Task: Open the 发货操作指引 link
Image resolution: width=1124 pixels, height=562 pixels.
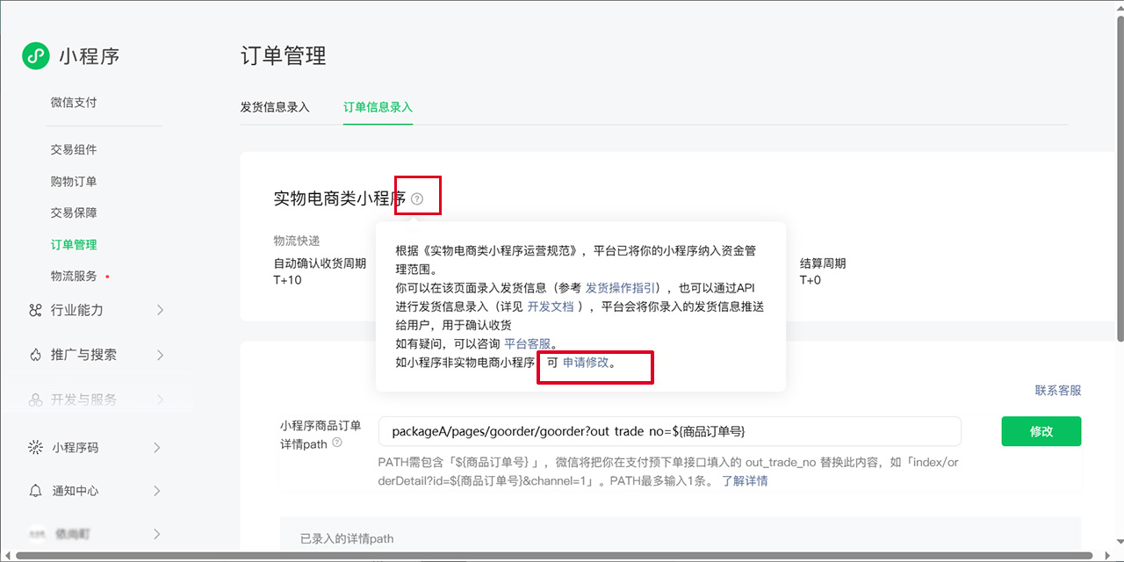Action: pyautogui.click(x=622, y=288)
